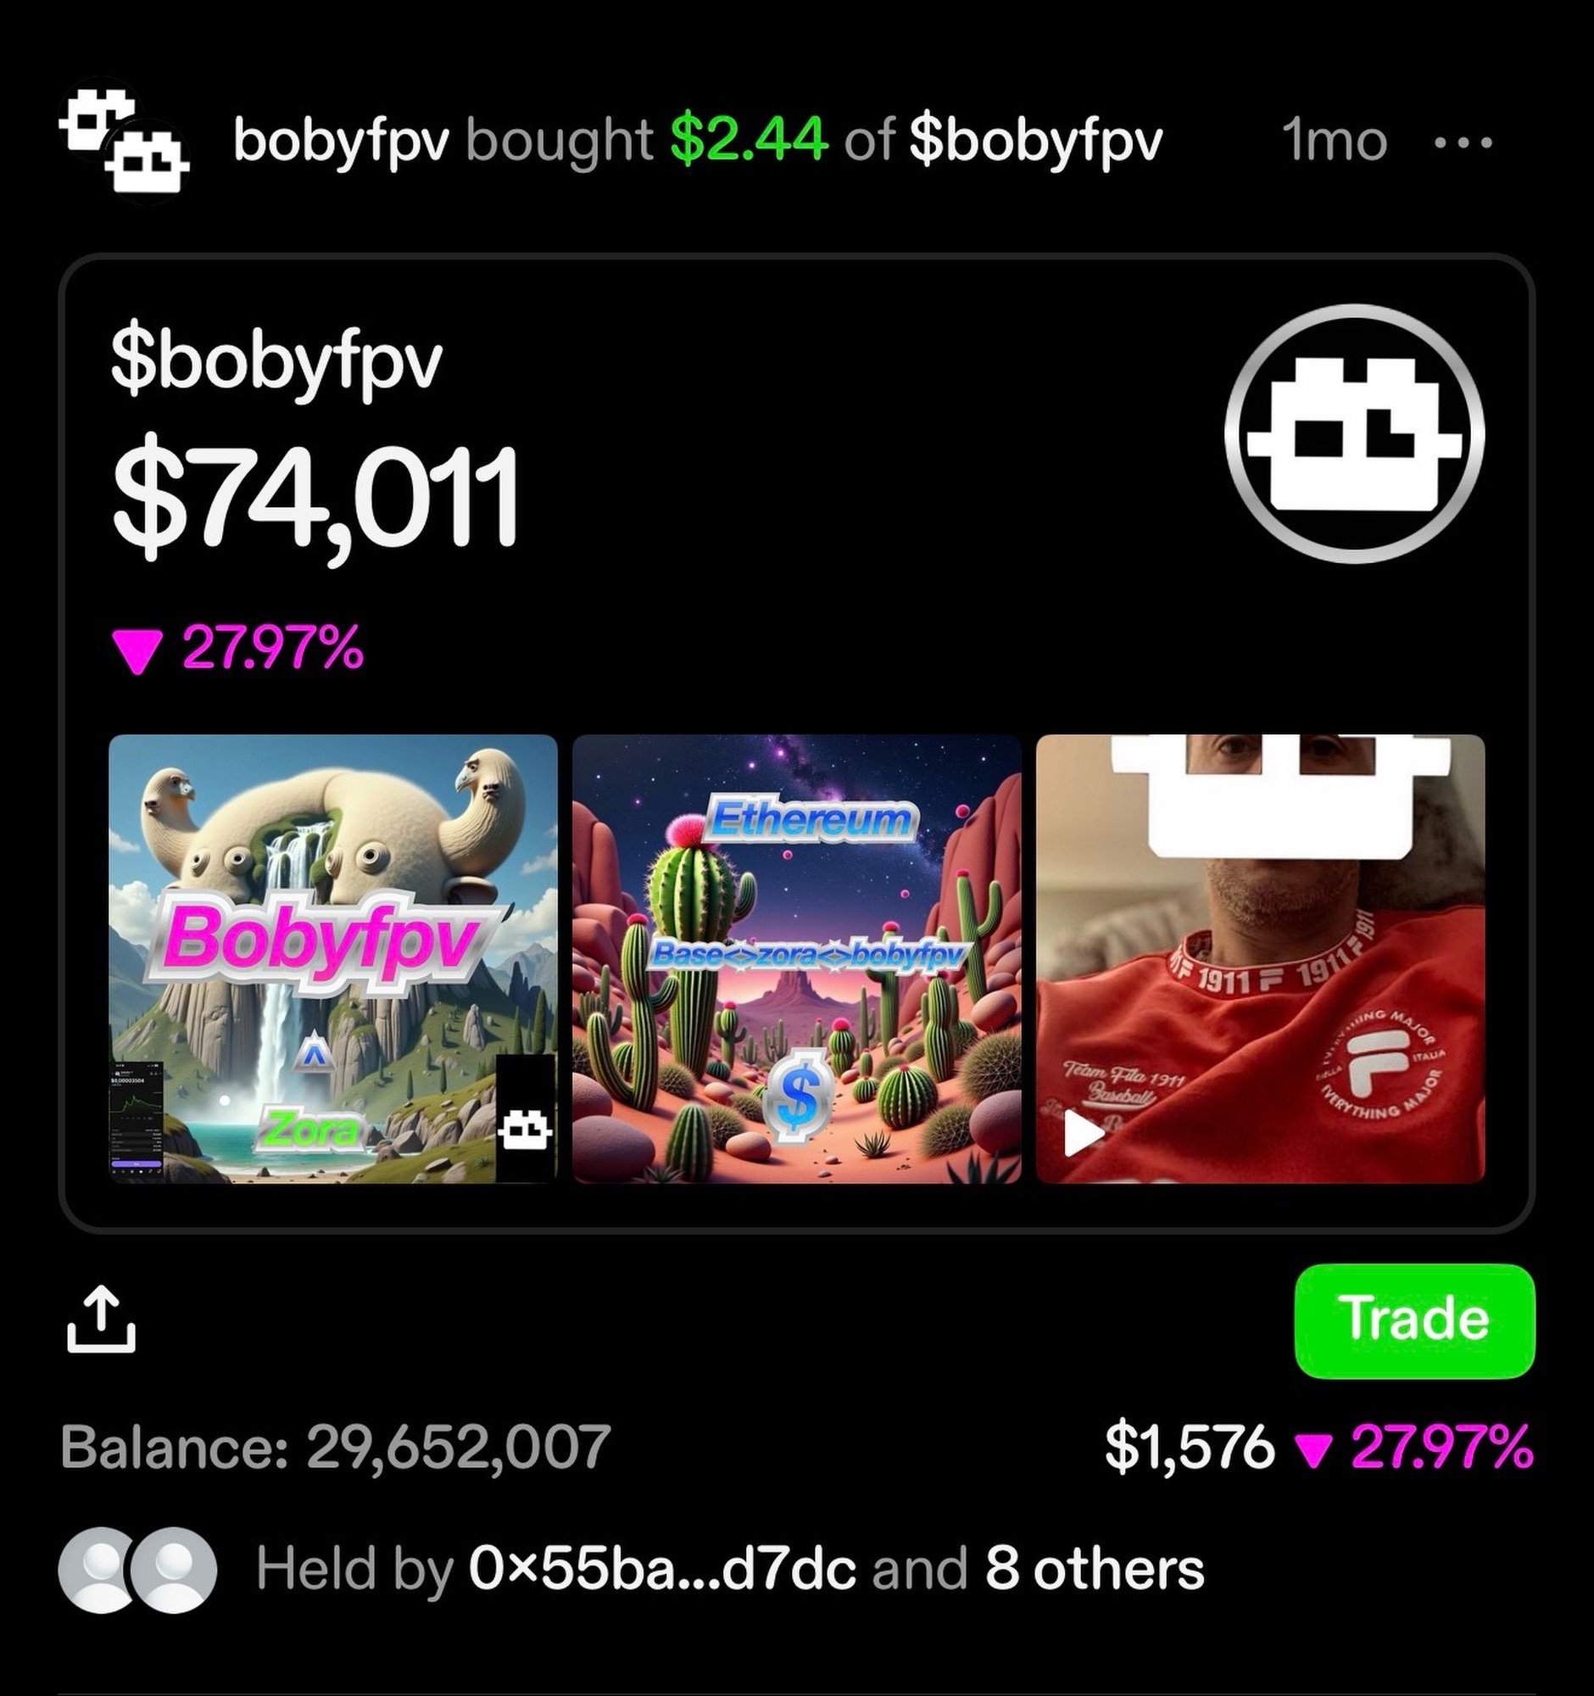Open the Ethereum cactus desert thumbnail
1594x1696 pixels.
click(796, 959)
